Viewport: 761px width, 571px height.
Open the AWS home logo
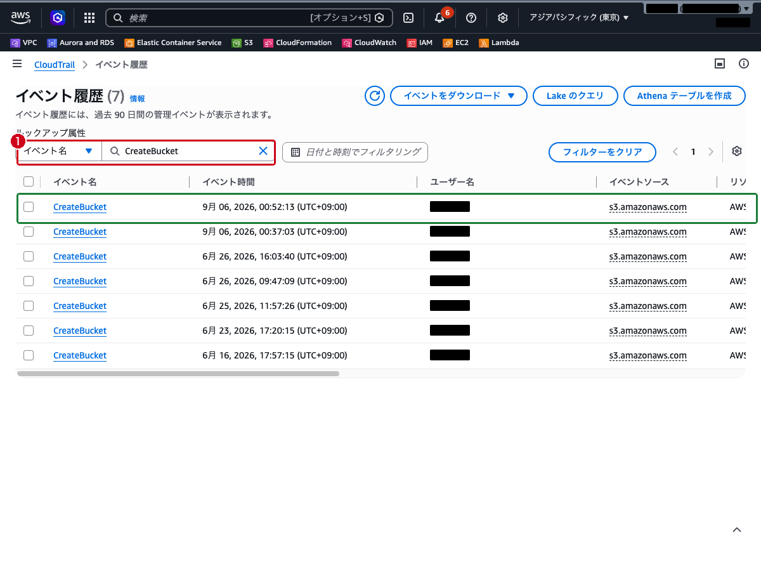[20, 18]
